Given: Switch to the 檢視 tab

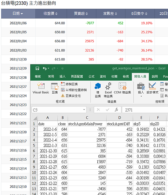Looking at the screenshot, I should tap(126, 76).
